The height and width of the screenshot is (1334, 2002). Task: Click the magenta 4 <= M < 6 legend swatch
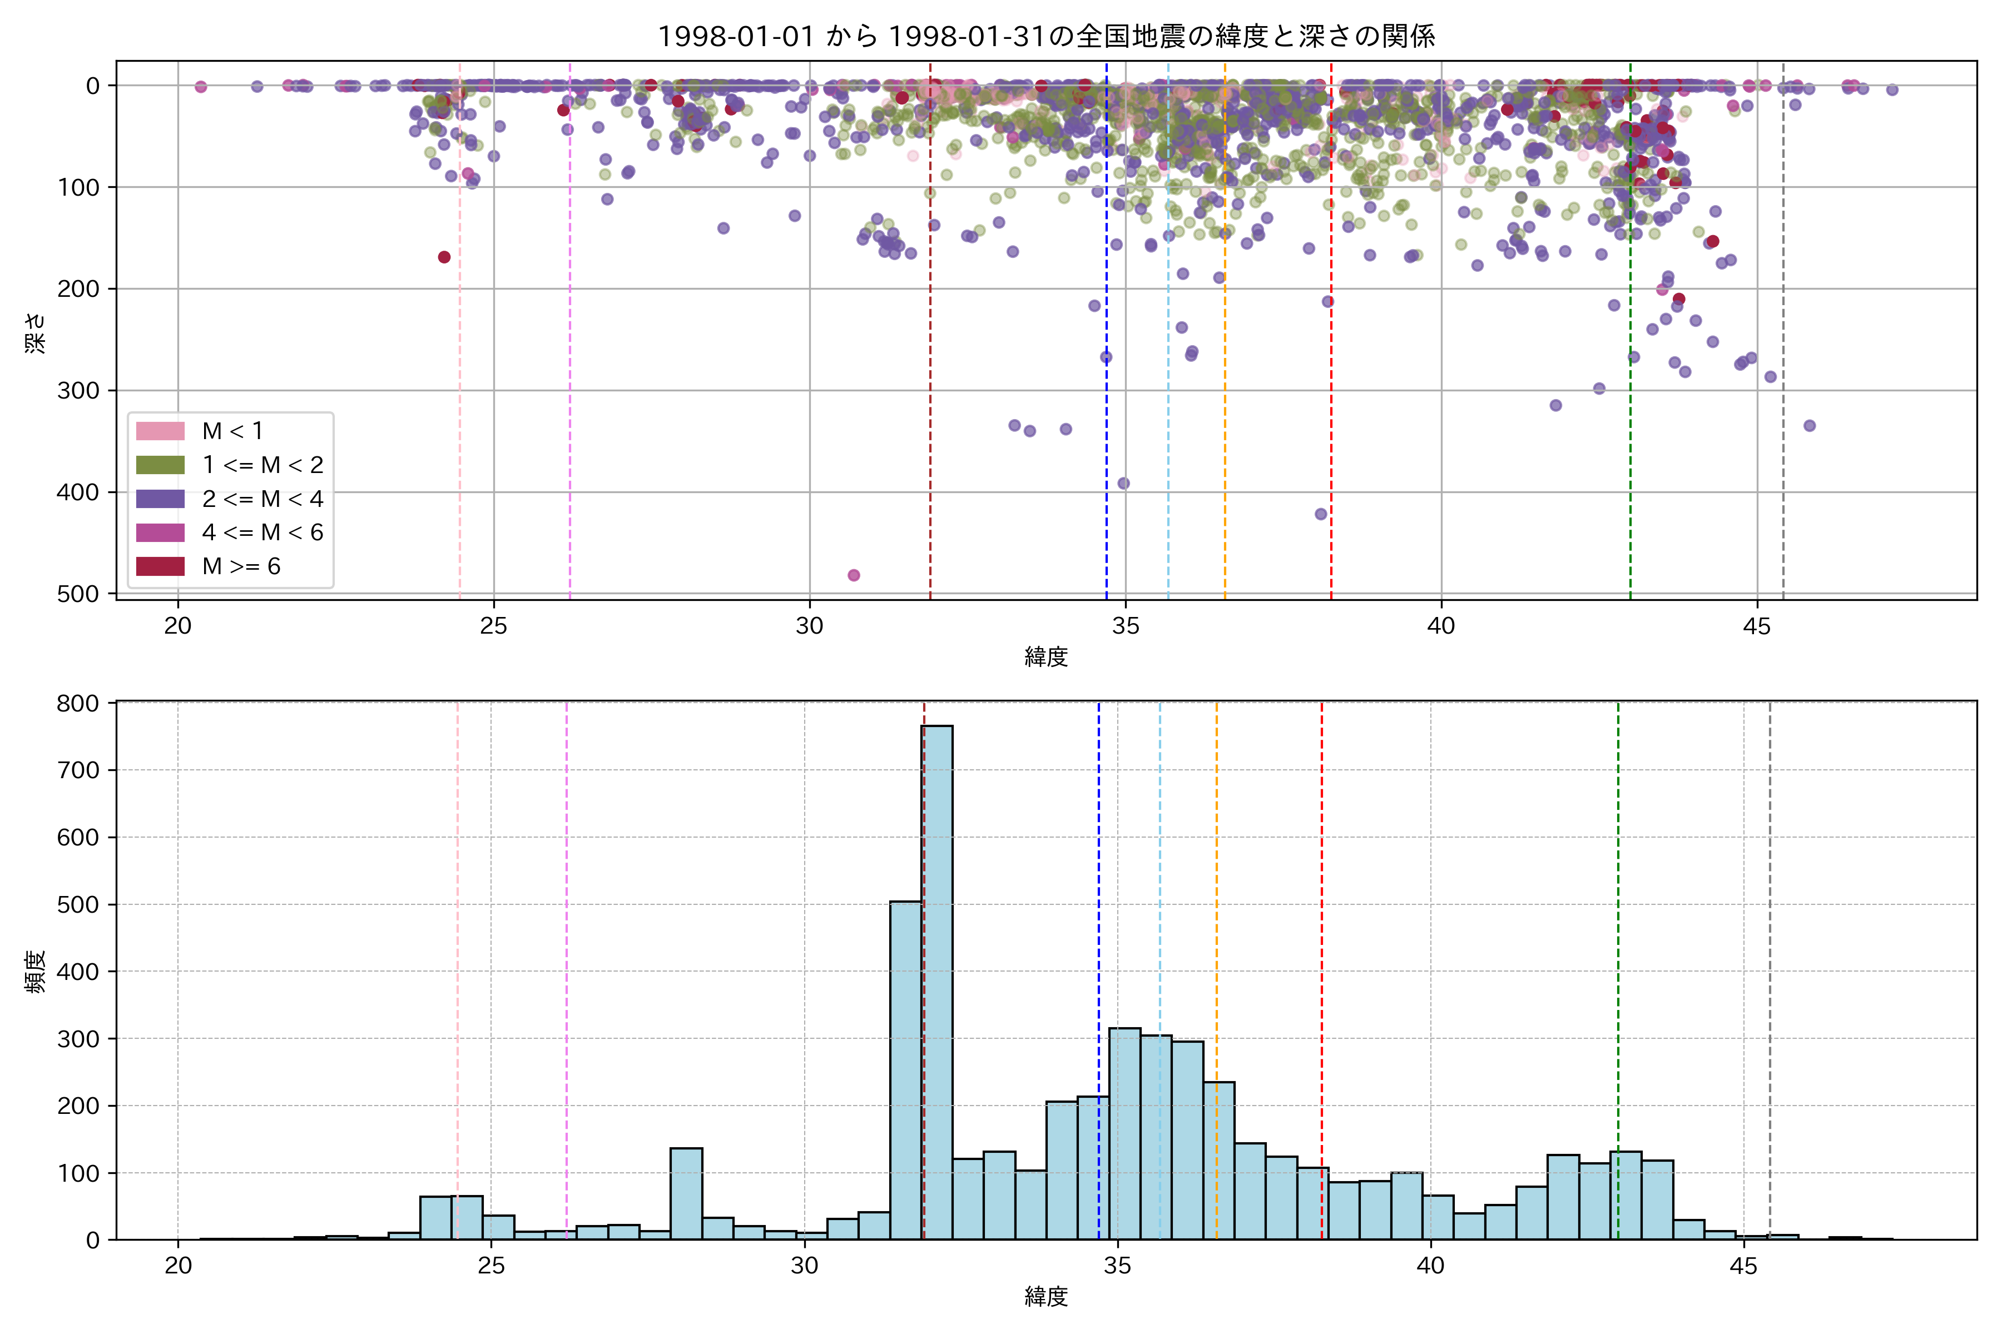pos(160,532)
